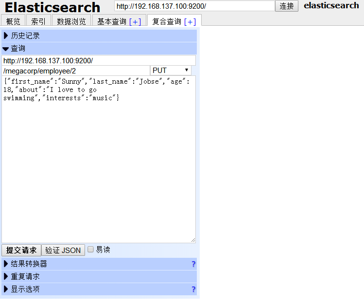Switch to the 索引 indices tab
This screenshot has height=305, width=364.
click(38, 21)
